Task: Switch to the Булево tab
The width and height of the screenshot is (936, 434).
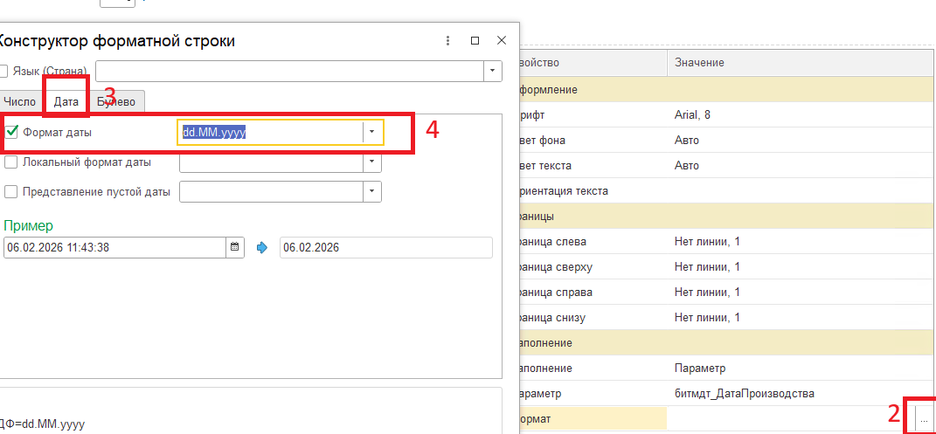Action: pos(118,101)
